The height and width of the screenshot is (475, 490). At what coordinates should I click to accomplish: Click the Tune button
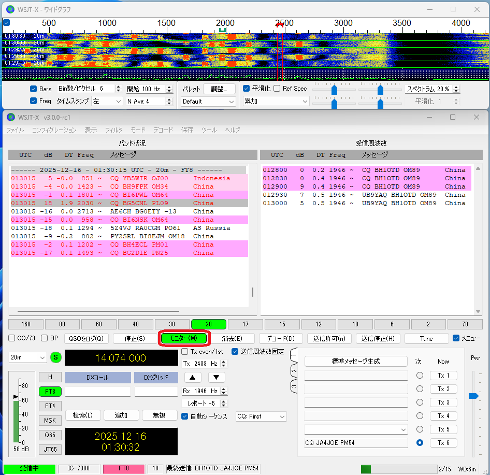tap(426, 339)
